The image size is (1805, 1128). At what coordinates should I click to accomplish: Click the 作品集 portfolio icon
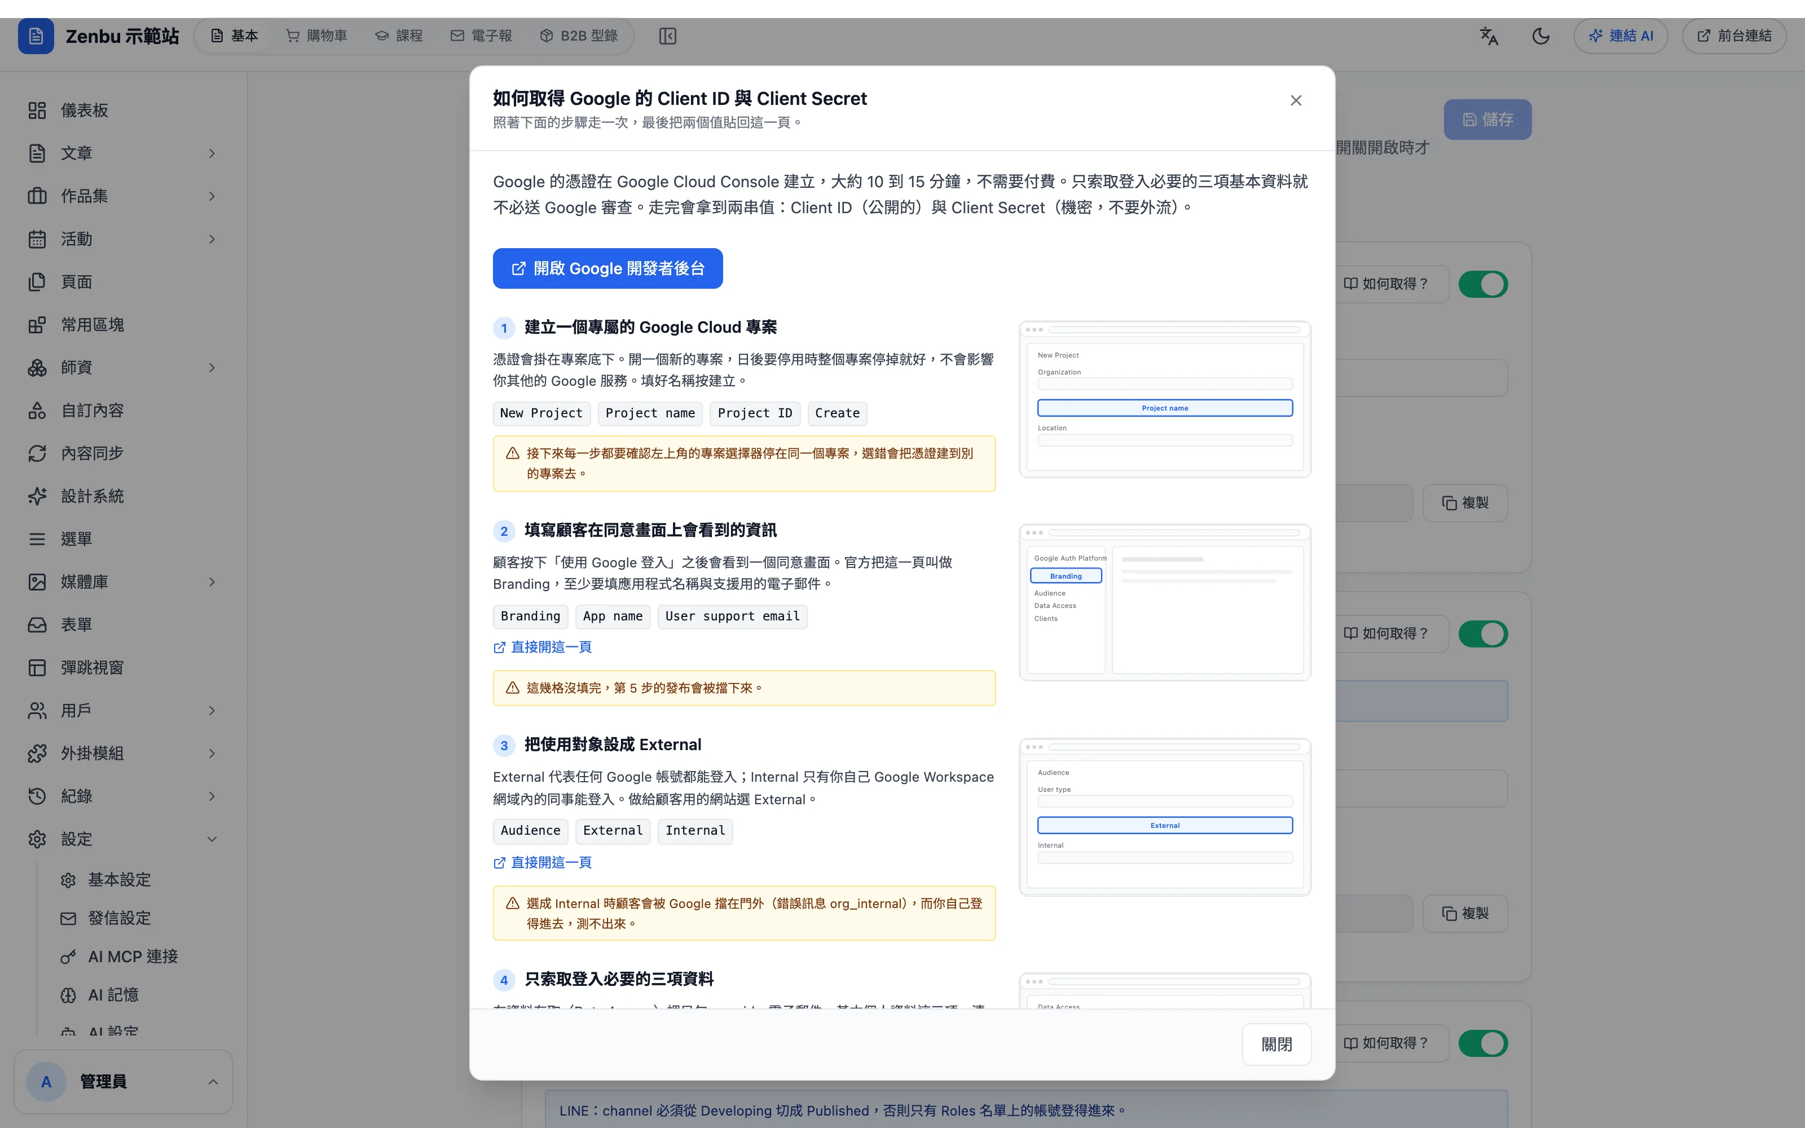coord(37,196)
